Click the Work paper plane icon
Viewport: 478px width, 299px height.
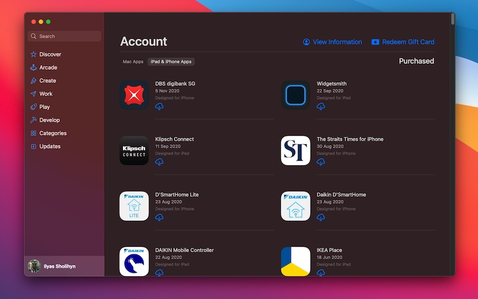click(x=33, y=94)
